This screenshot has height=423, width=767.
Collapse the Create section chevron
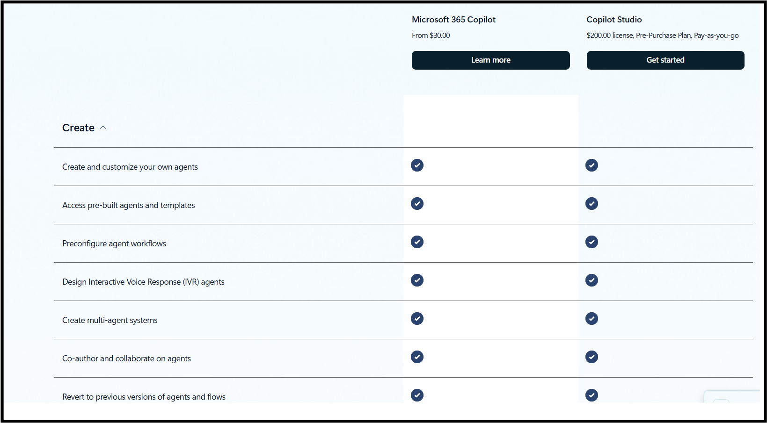click(x=103, y=128)
